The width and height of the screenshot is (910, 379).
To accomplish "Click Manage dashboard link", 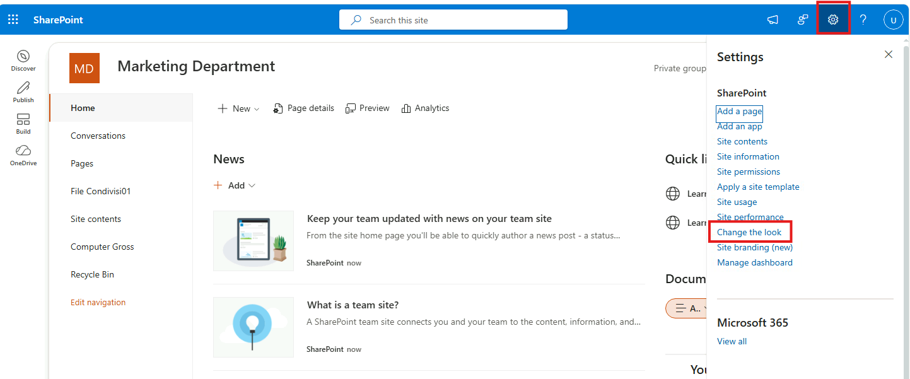I will tap(755, 262).
